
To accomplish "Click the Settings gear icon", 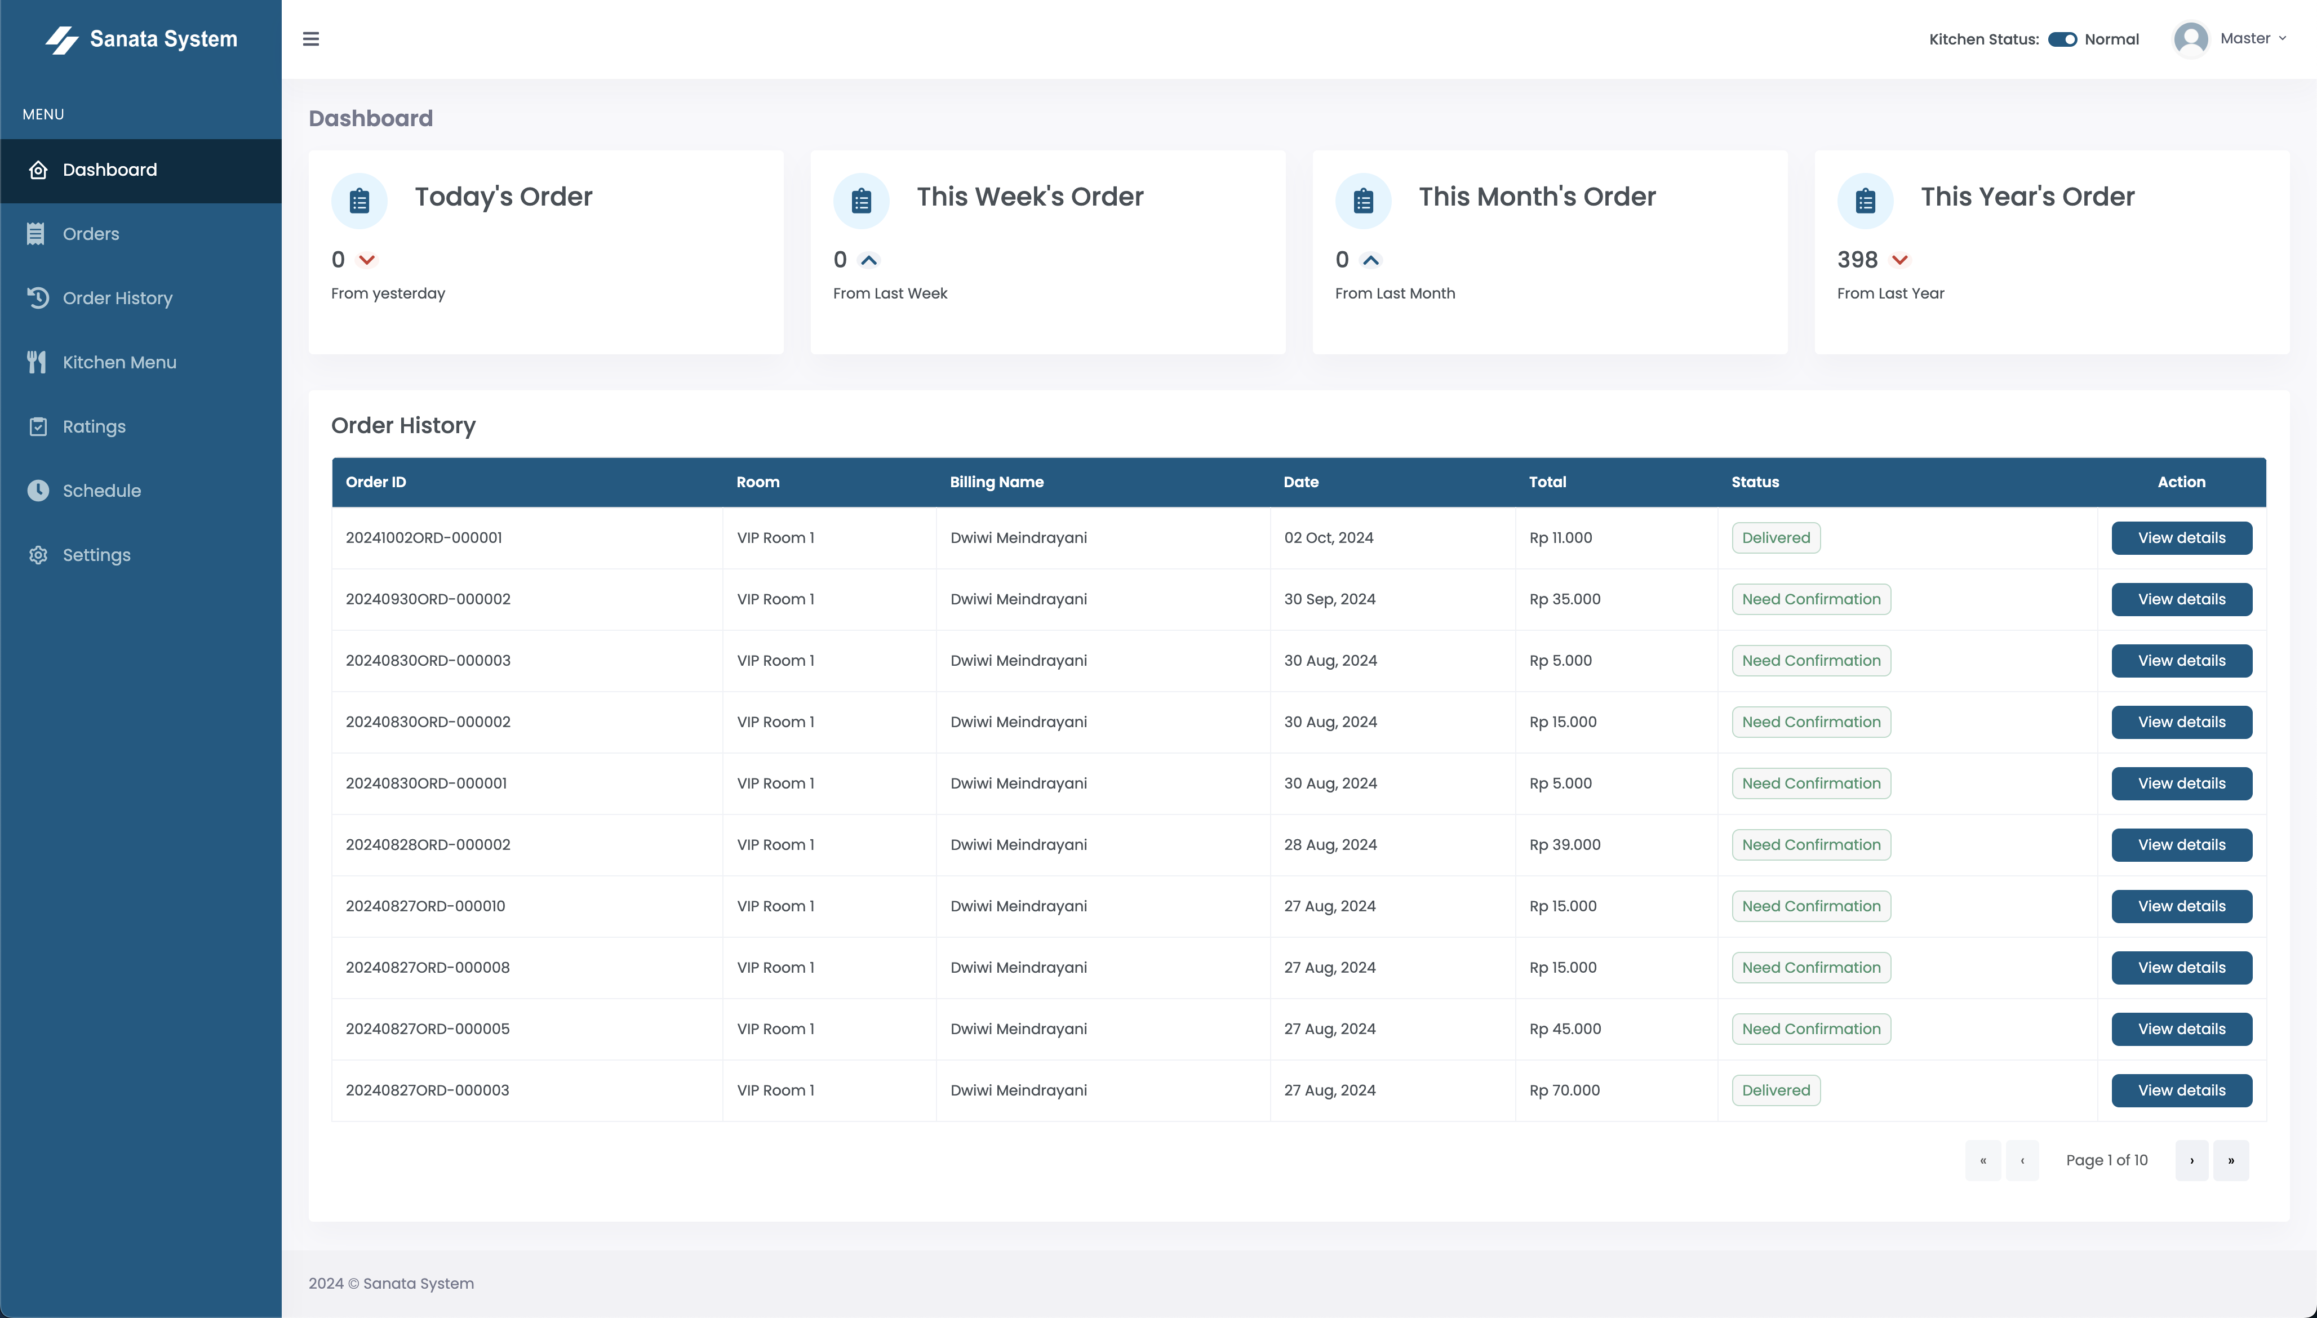I will coord(37,555).
